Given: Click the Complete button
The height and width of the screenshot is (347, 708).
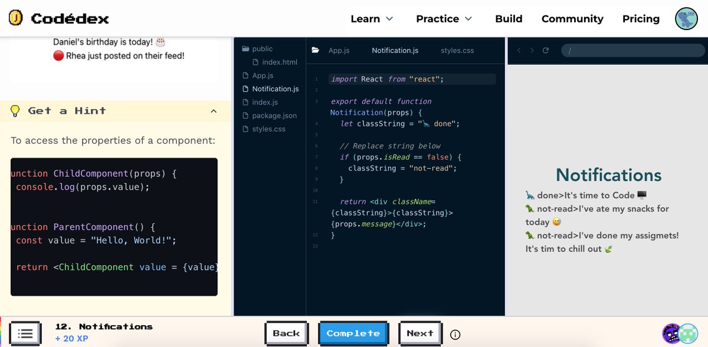Looking at the screenshot, I should click(353, 333).
